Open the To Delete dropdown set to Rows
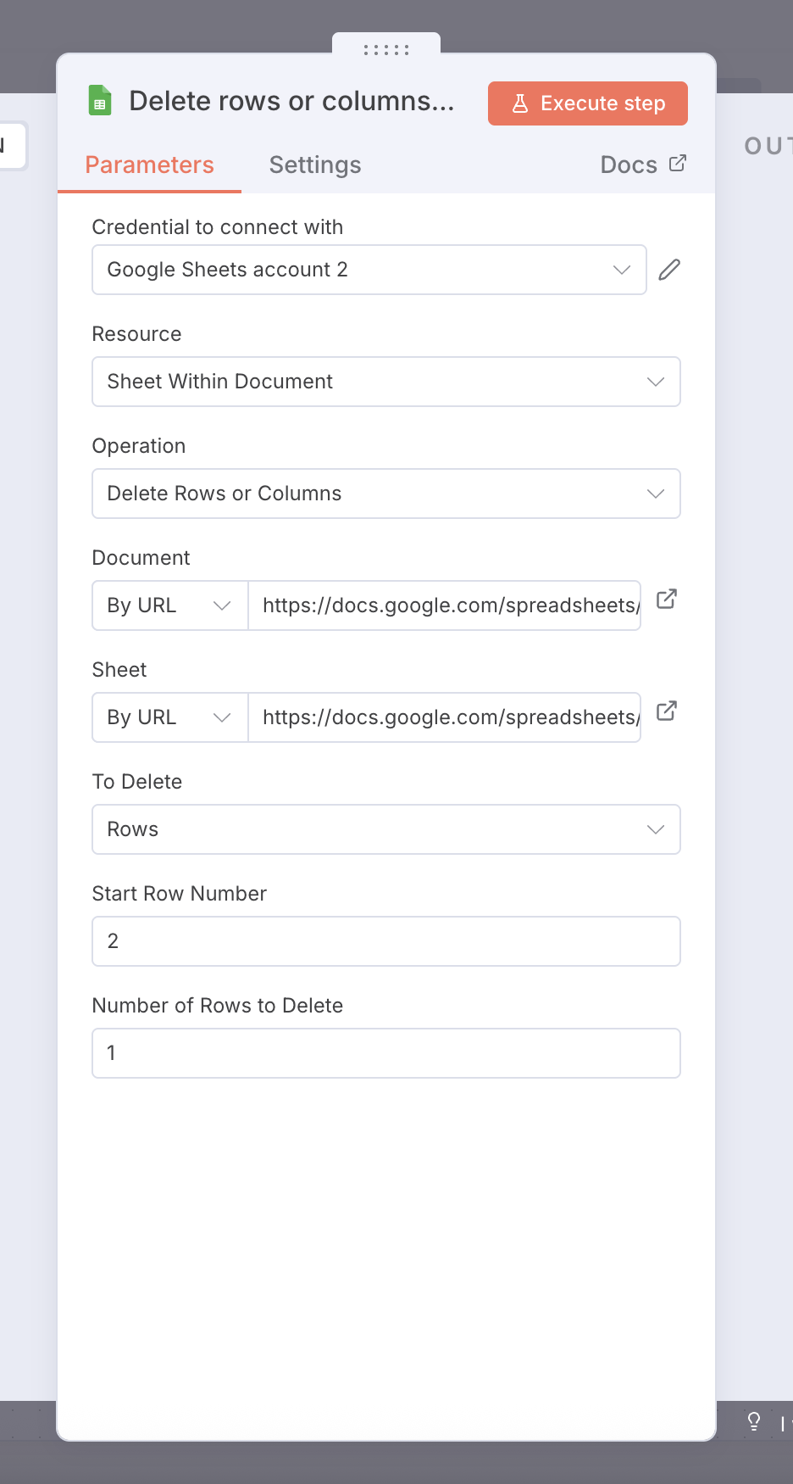The width and height of the screenshot is (793, 1484). click(x=386, y=829)
